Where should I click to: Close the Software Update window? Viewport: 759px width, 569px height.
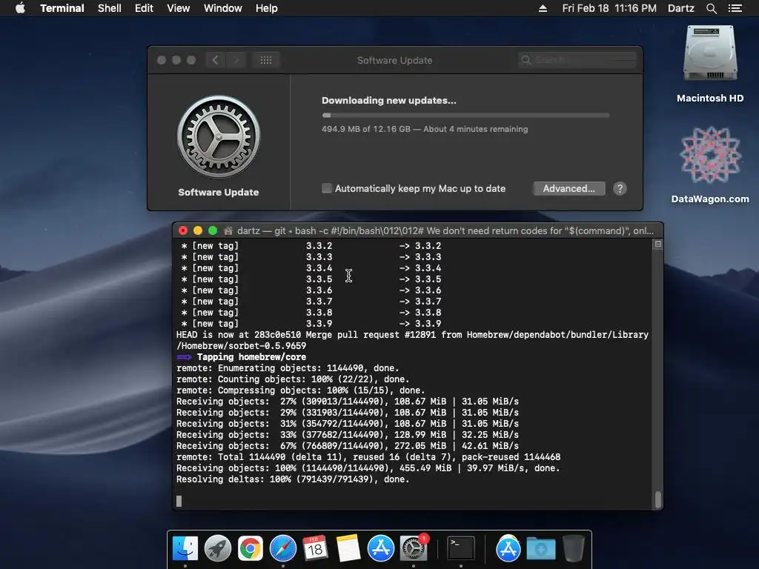(162, 60)
